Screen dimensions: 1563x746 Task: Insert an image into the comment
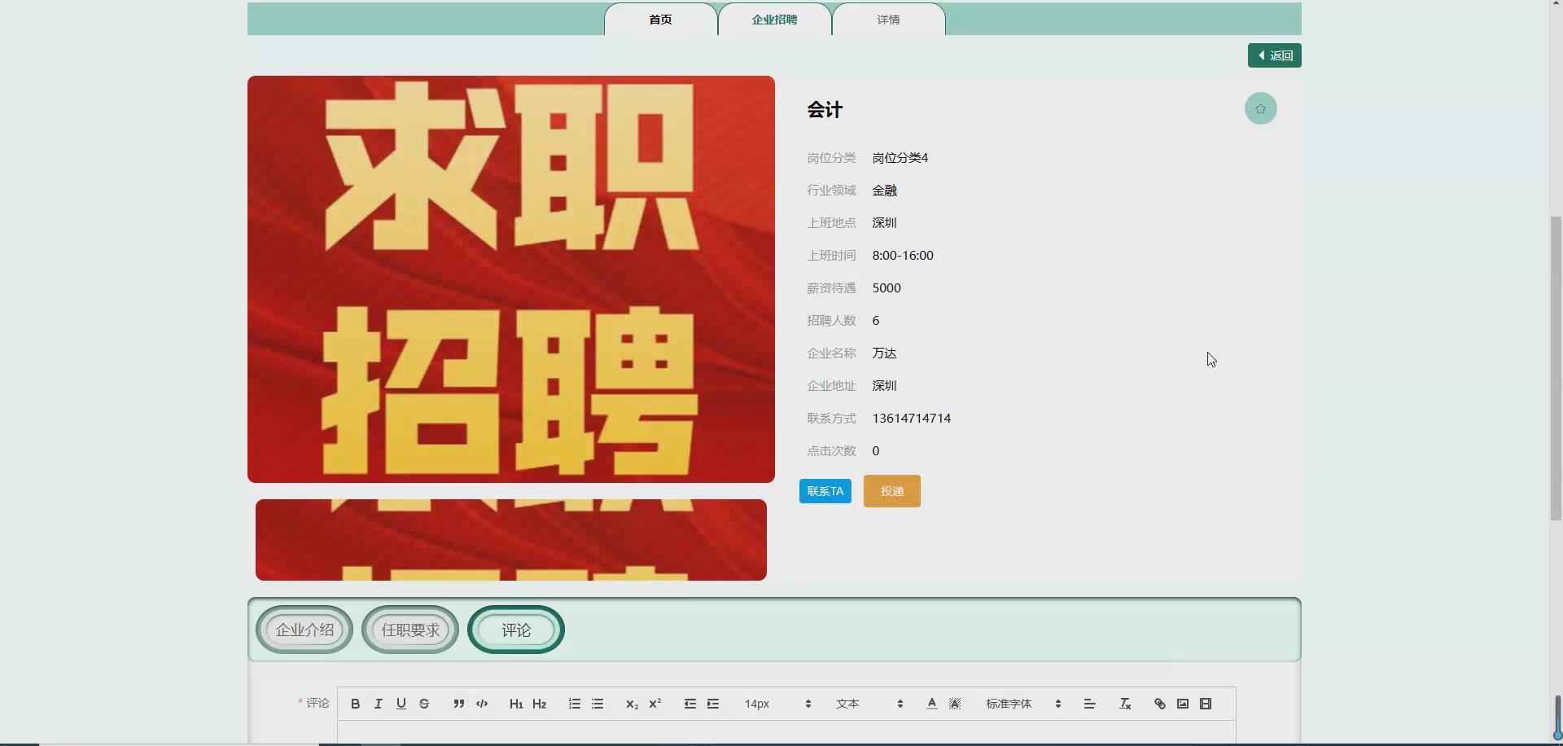(1182, 704)
